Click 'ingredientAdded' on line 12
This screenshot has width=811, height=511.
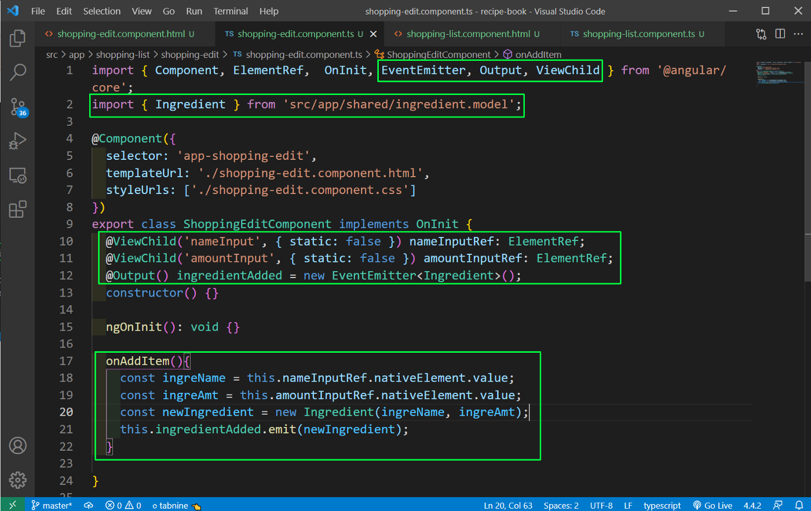229,276
